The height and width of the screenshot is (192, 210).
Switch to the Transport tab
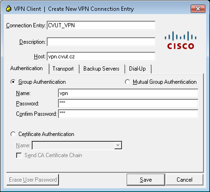(63, 69)
